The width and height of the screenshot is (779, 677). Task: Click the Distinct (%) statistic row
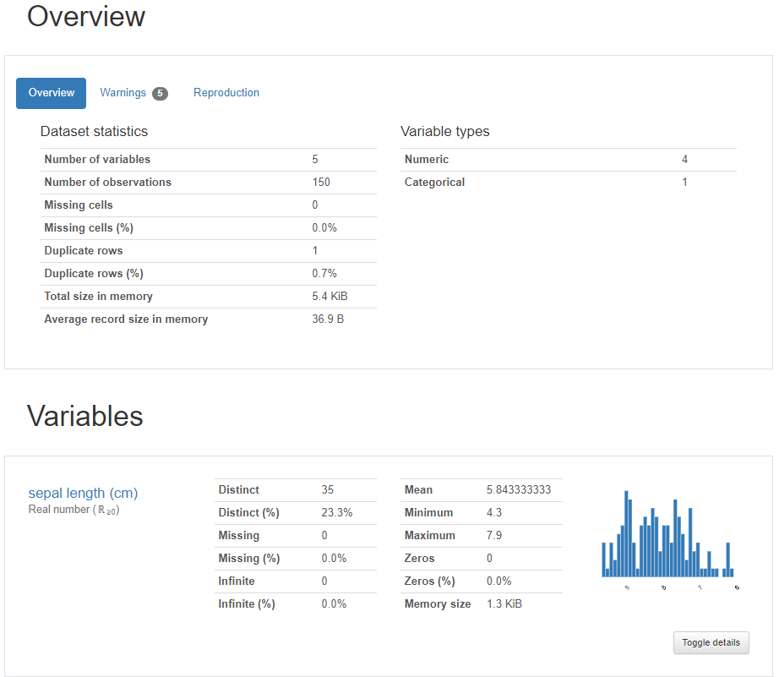[296, 513]
